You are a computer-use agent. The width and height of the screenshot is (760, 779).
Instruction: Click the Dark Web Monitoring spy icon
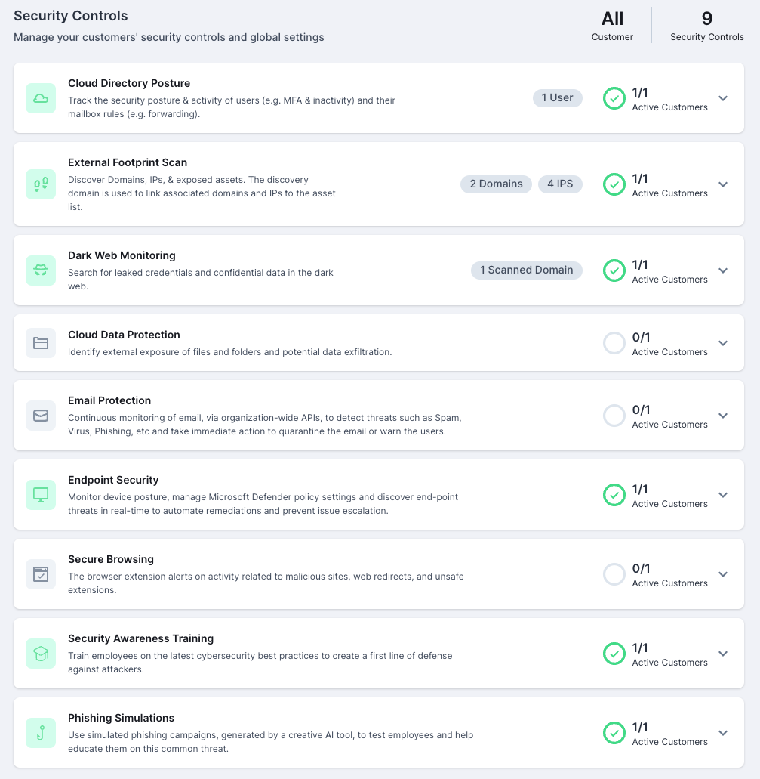click(41, 270)
